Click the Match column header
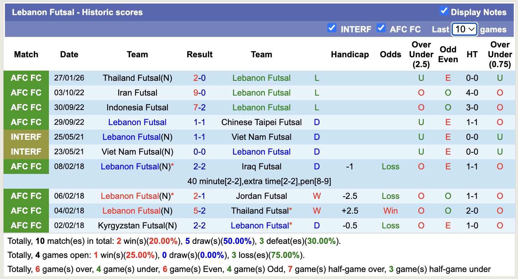 [26, 54]
